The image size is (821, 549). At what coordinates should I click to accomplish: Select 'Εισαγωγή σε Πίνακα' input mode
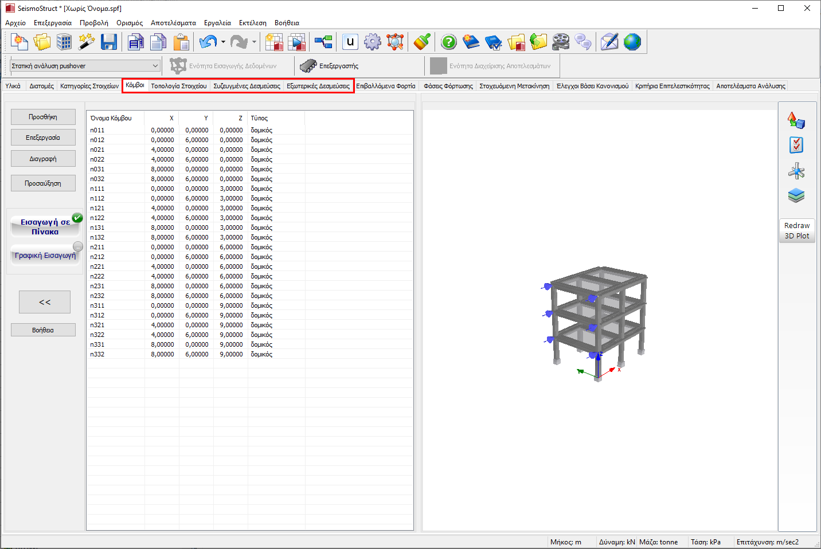click(x=45, y=226)
